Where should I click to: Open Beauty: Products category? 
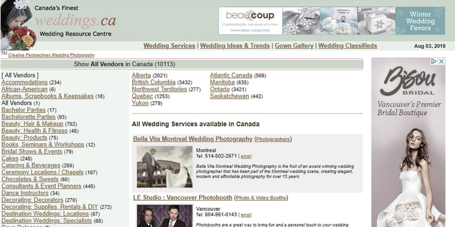(x=24, y=138)
